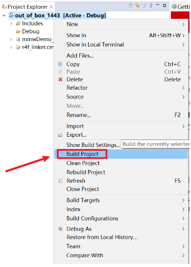
Task: Click the arrow next to Refactor
Action: 183,88
